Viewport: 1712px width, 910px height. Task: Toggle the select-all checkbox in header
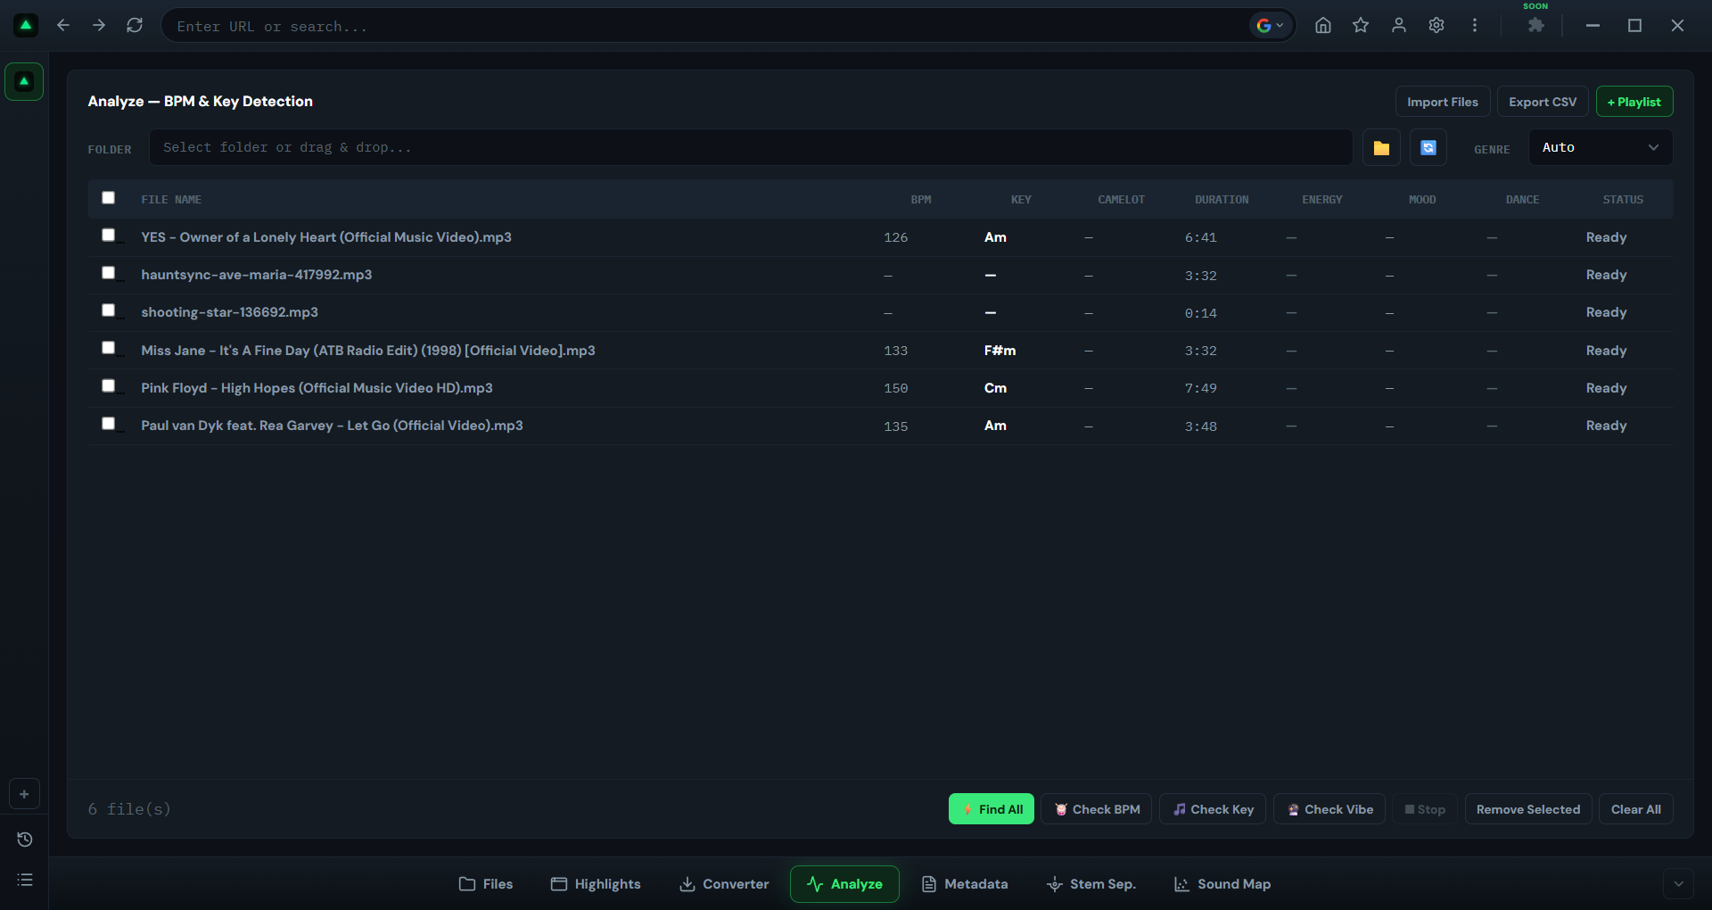coord(108,198)
